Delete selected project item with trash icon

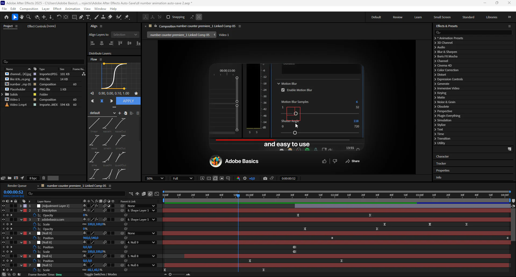coord(44,178)
